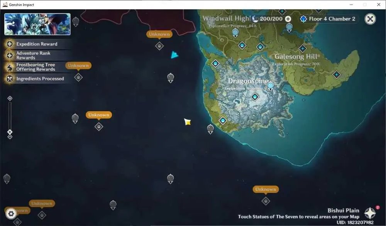386x226 pixels.
Task: Close the map with the round X icon
Action: (x=370, y=19)
